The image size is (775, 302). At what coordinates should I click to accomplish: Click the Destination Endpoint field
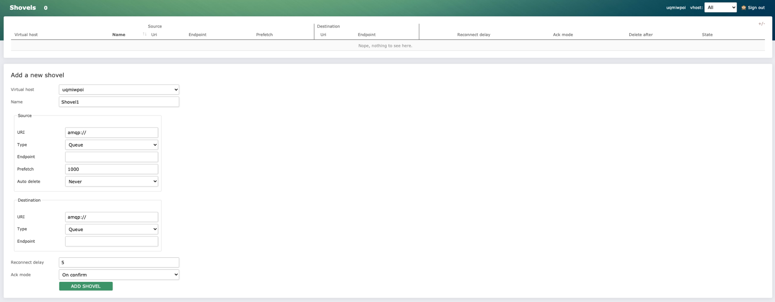tap(112, 241)
